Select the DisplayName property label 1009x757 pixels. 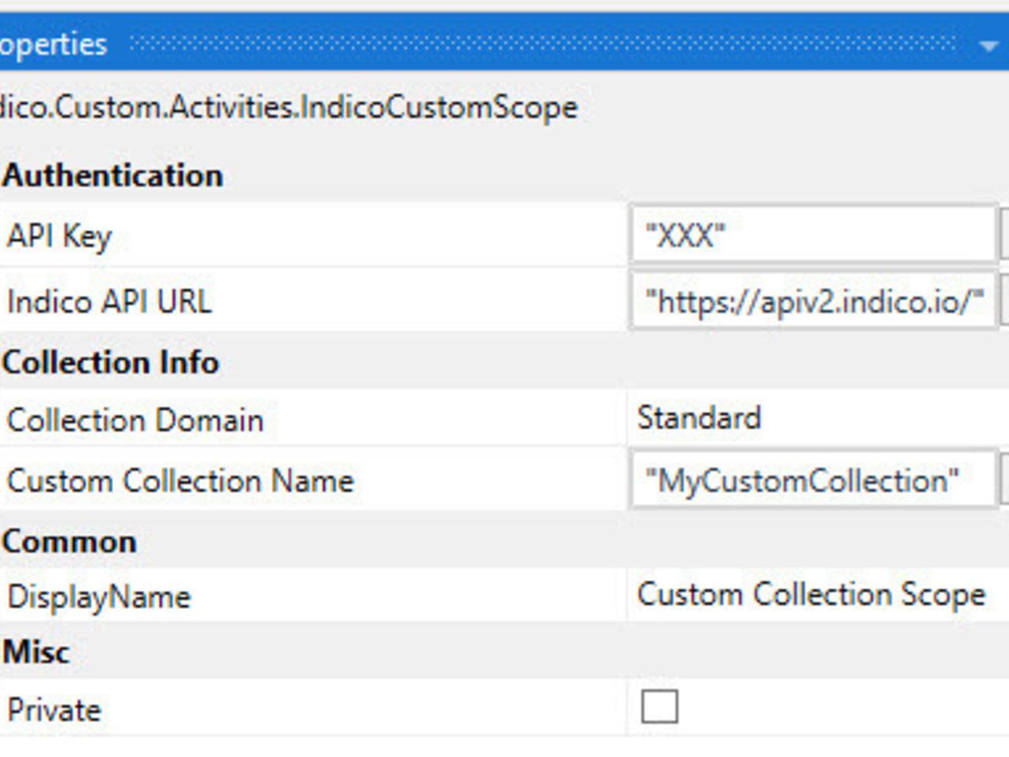coord(99,597)
